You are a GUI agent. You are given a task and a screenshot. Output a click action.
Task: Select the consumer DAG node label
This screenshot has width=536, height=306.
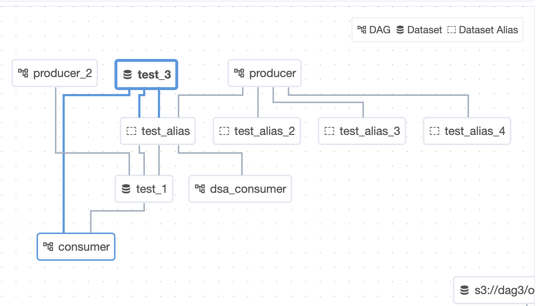(84, 247)
